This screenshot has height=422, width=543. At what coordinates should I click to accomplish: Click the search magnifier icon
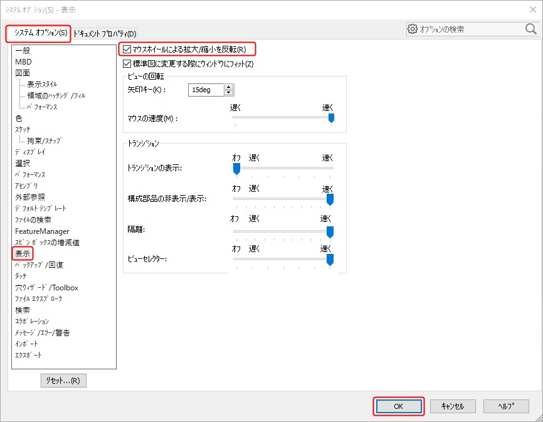530,29
